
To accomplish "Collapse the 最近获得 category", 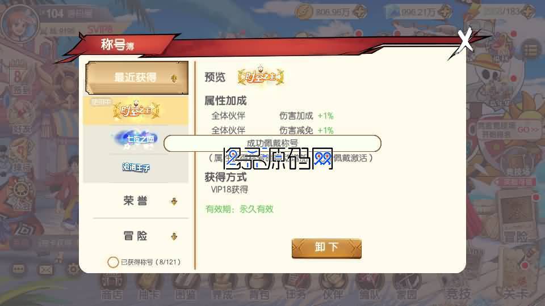I will tap(137, 78).
